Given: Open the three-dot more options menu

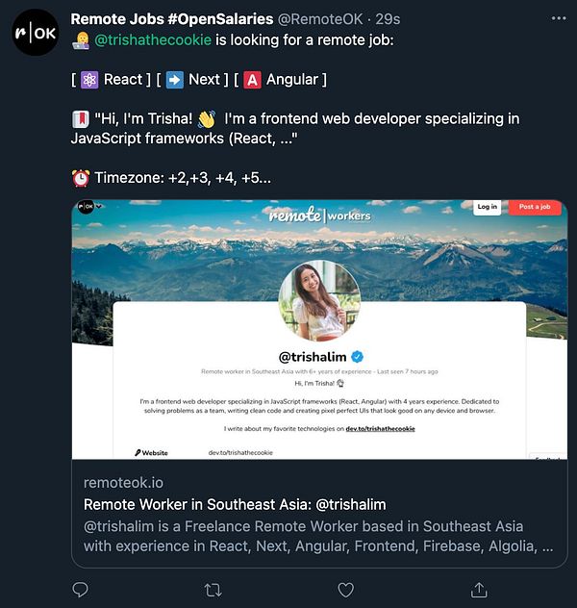Looking at the screenshot, I should point(559,18).
